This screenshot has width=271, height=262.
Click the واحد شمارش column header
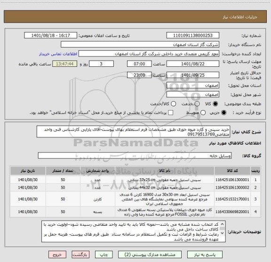tap(97, 171)
